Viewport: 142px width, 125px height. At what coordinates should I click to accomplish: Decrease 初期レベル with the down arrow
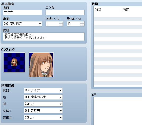tap(61, 25)
